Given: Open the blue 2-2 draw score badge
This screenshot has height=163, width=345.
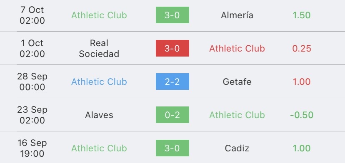Looking at the screenshot, I should (x=172, y=81).
